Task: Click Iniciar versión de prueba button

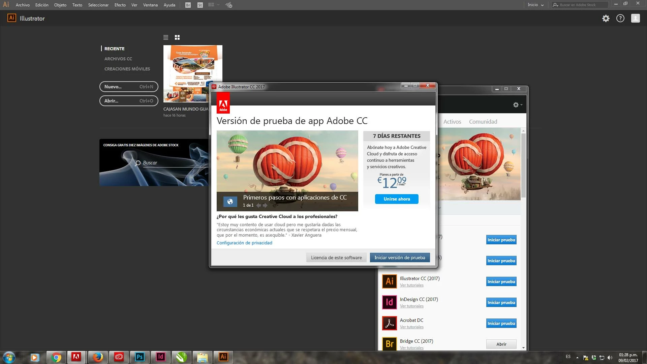Action: (x=400, y=257)
